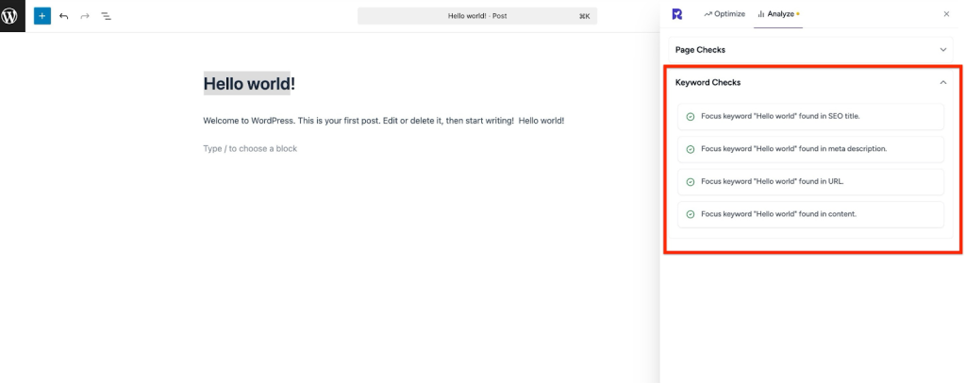Viewport: 966px width, 383px height.
Task: Open the document overview list view
Action: pyautogui.click(x=107, y=16)
